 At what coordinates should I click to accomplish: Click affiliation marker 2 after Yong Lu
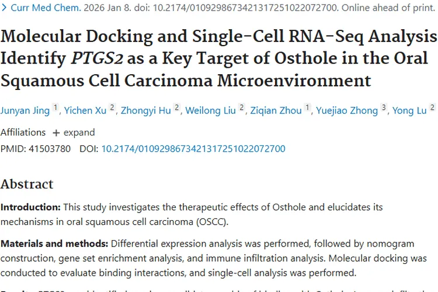pyautogui.click(x=432, y=107)
